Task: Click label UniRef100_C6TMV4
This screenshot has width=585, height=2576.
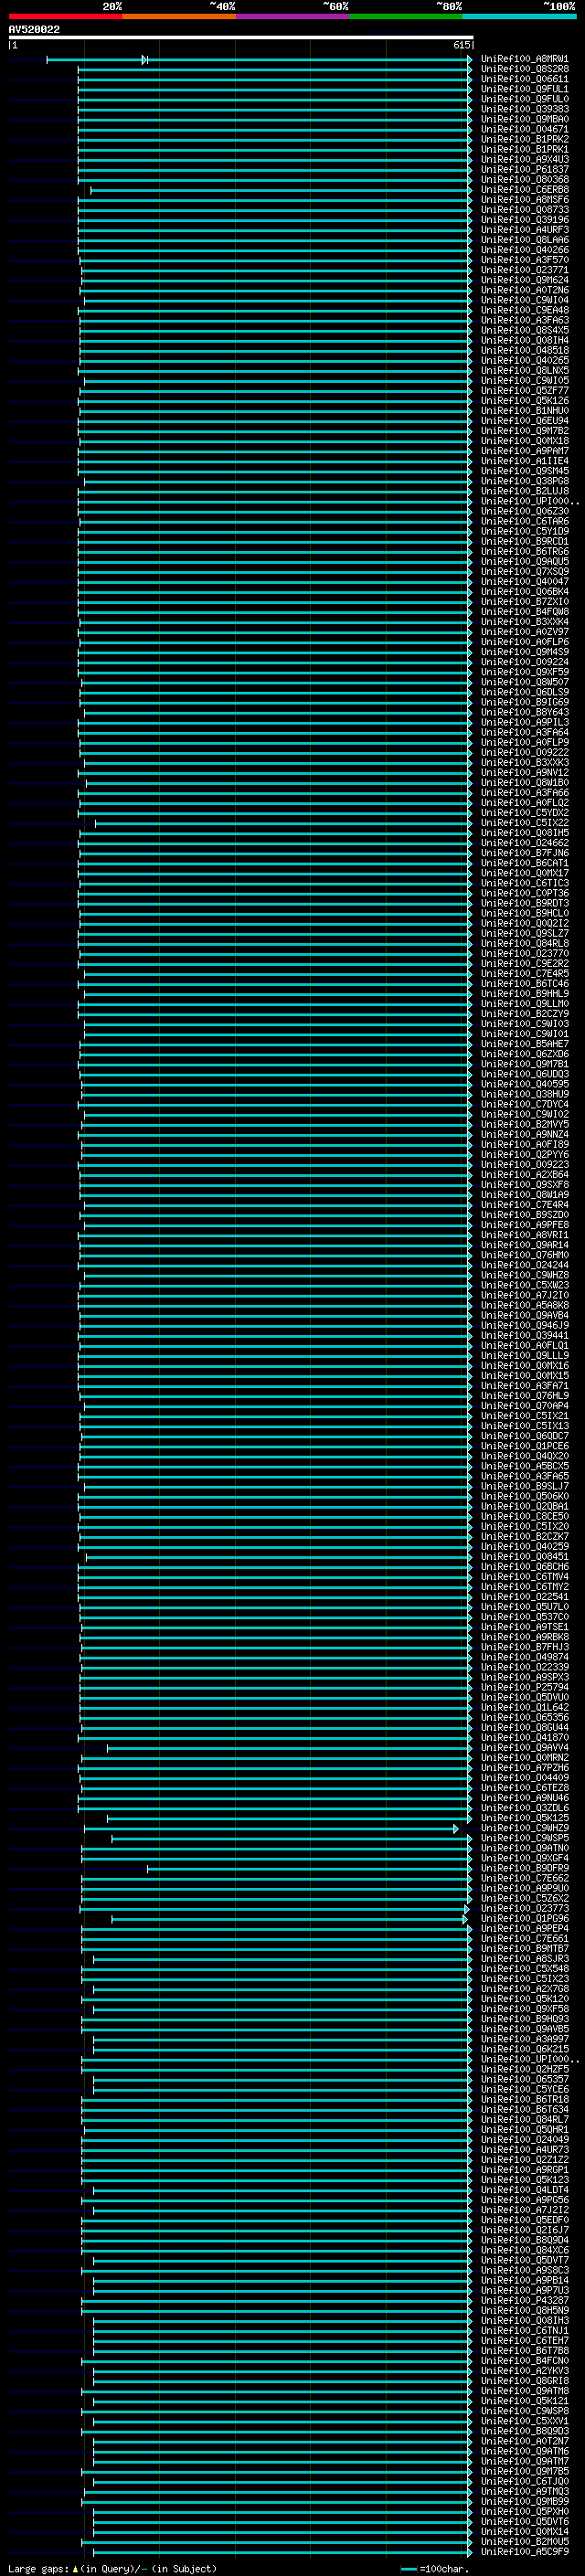Action: pyautogui.click(x=524, y=1577)
